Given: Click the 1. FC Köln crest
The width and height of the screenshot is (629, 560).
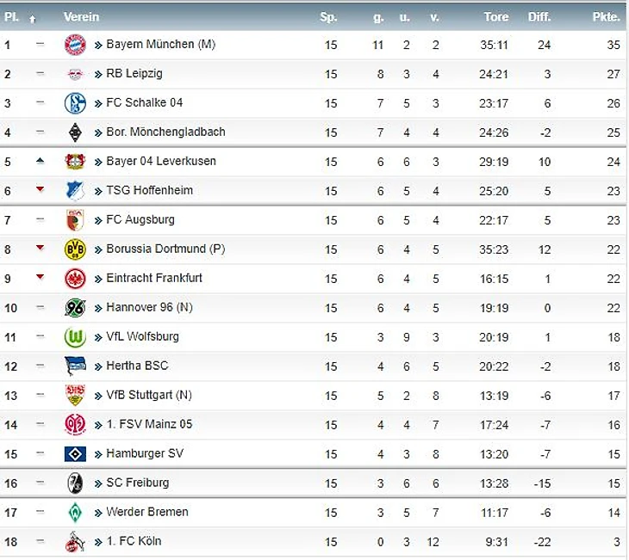Looking at the screenshot, I should pyautogui.click(x=76, y=542).
